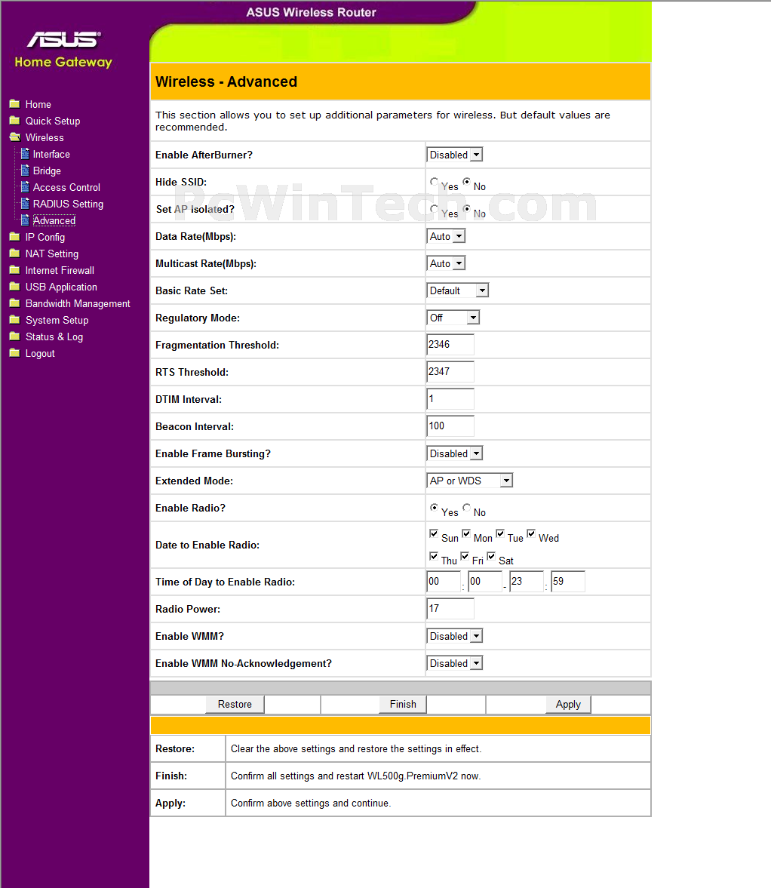Click the Quick Setup folder icon

tap(15, 121)
